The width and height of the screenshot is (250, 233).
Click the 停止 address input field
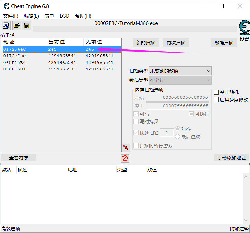[177, 106]
